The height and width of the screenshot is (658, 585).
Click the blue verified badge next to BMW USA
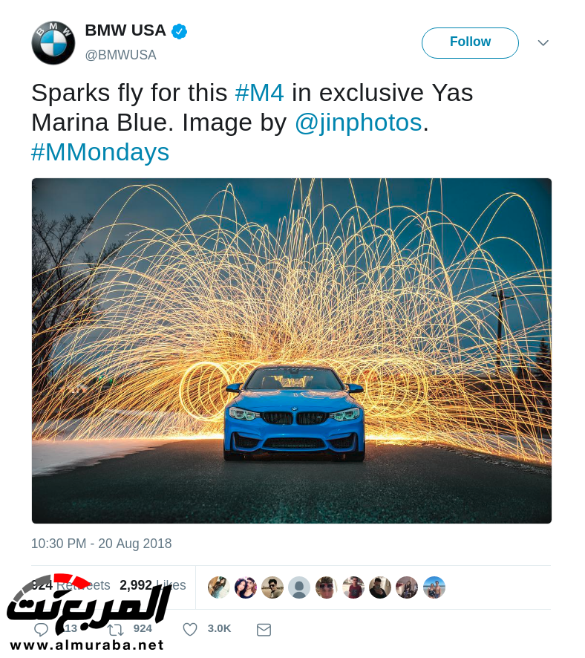coord(180,31)
